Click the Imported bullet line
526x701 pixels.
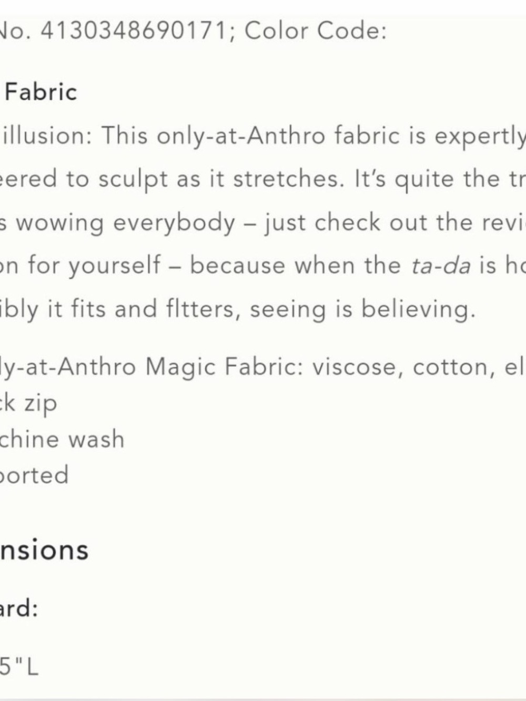click(34, 475)
